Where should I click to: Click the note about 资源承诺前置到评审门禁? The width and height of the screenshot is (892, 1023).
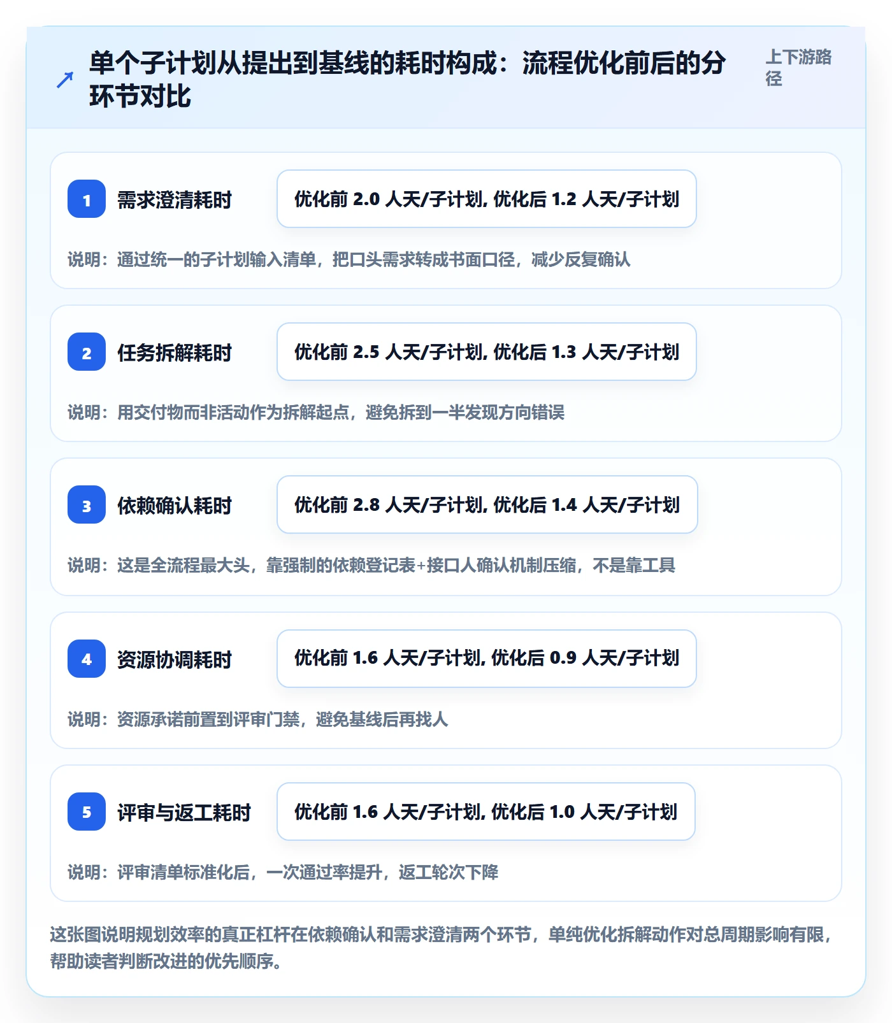pyautogui.click(x=258, y=720)
